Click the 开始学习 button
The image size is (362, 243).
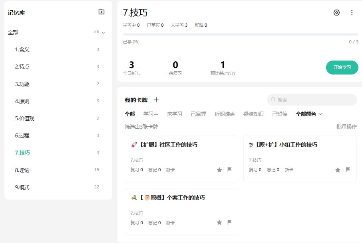point(342,67)
